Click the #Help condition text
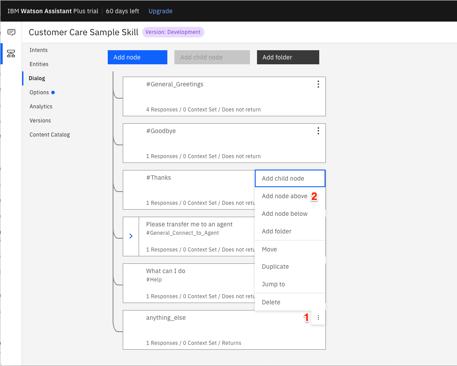 point(154,280)
